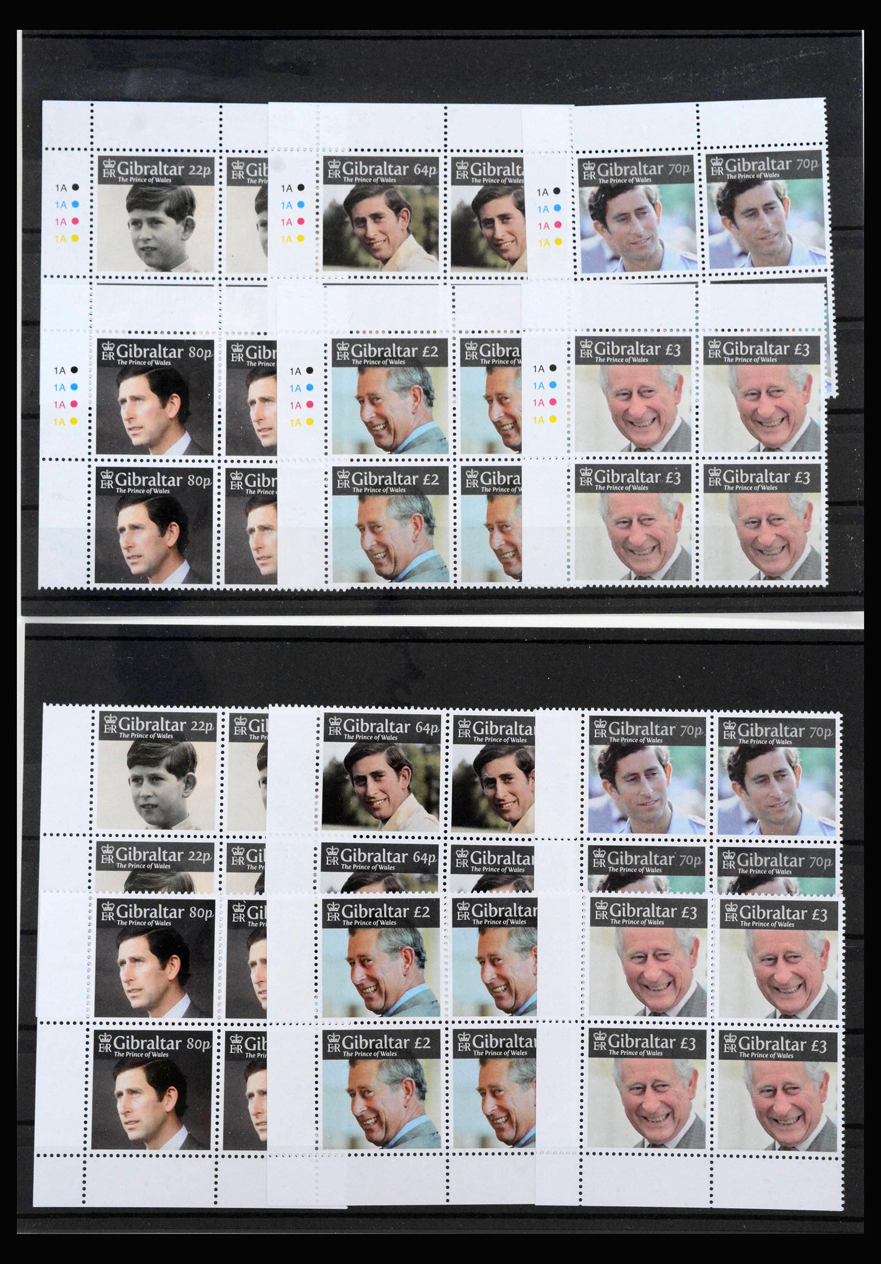
Task: Select the top-right £3 stamp on the upper sheet
Action: coord(762,394)
